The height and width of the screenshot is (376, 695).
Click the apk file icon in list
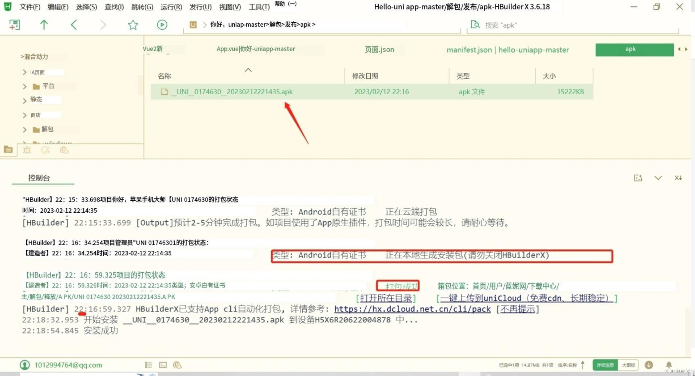click(x=164, y=92)
